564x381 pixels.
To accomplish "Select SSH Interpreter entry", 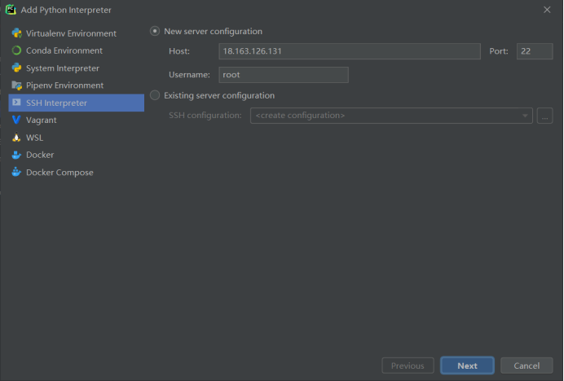I will [77, 103].
